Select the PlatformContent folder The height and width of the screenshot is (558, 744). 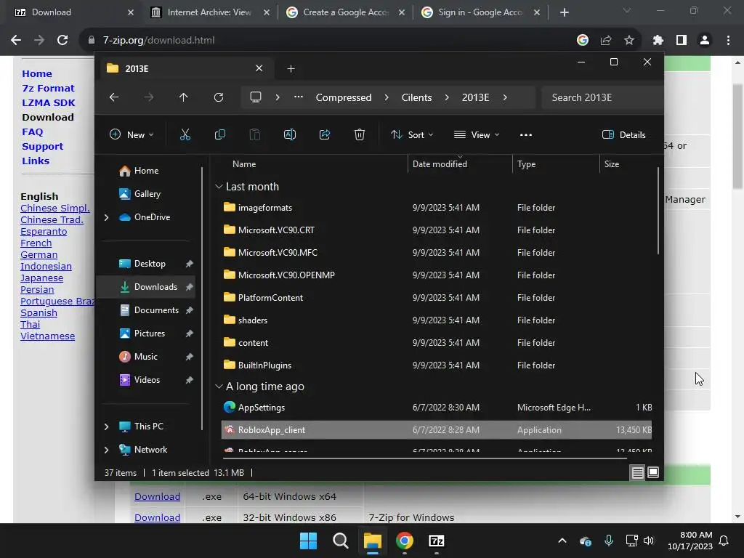437,297
